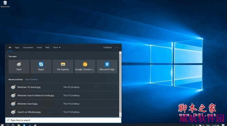Image resolution: width=227 pixels, height=126 pixels.
Task: Show hidden tray icons chevron
Action: [x=193, y=125]
